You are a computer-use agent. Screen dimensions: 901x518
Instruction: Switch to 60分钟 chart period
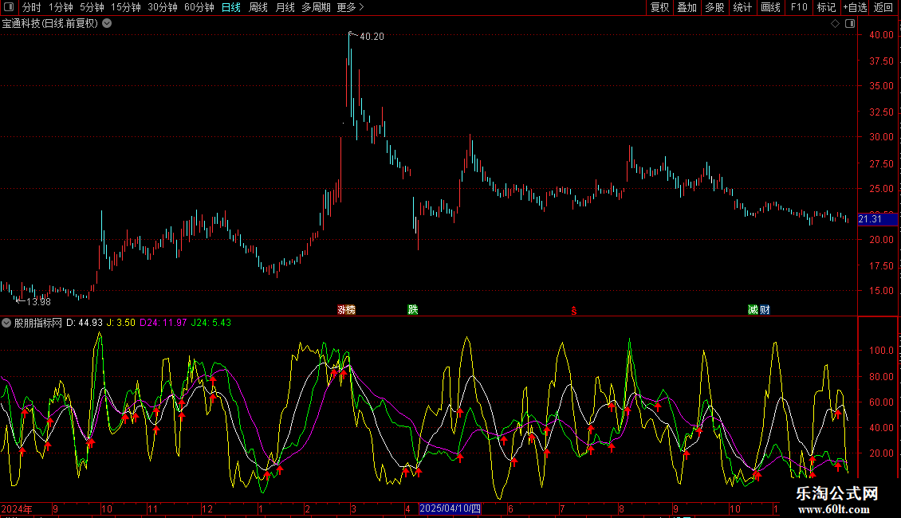(199, 7)
